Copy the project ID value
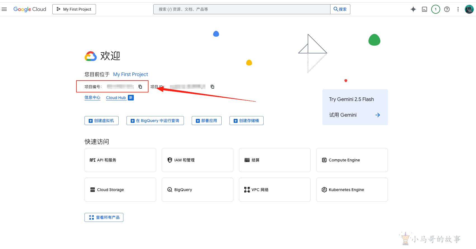The image size is (476, 249). (x=212, y=87)
